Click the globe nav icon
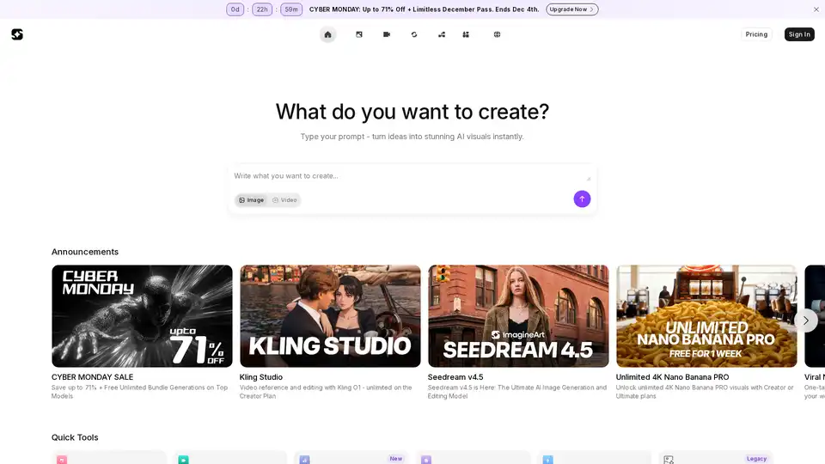 click(x=497, y=34)
